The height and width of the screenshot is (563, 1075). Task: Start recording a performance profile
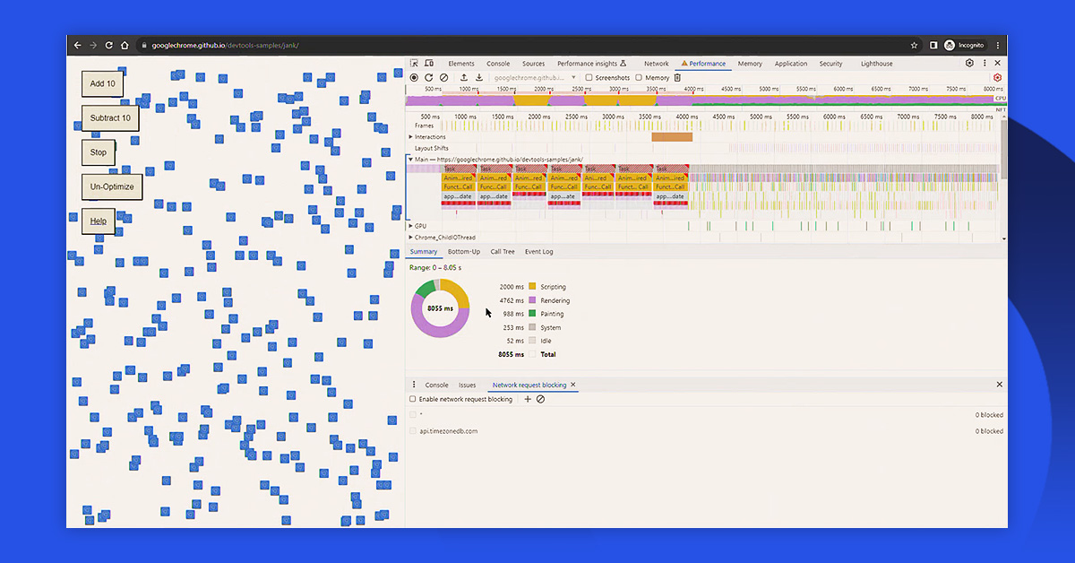click(x=414, y=78)
